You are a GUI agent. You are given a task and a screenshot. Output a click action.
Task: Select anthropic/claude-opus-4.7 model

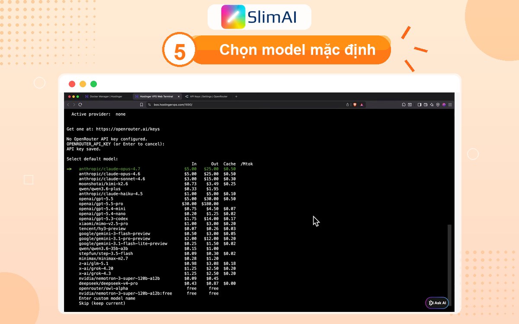pyautogui.click(x=109, y=169)
